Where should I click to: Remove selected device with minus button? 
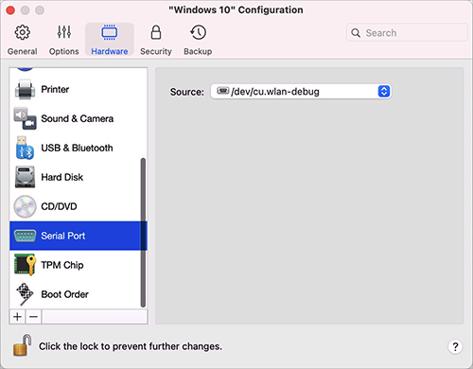point(34,316)
